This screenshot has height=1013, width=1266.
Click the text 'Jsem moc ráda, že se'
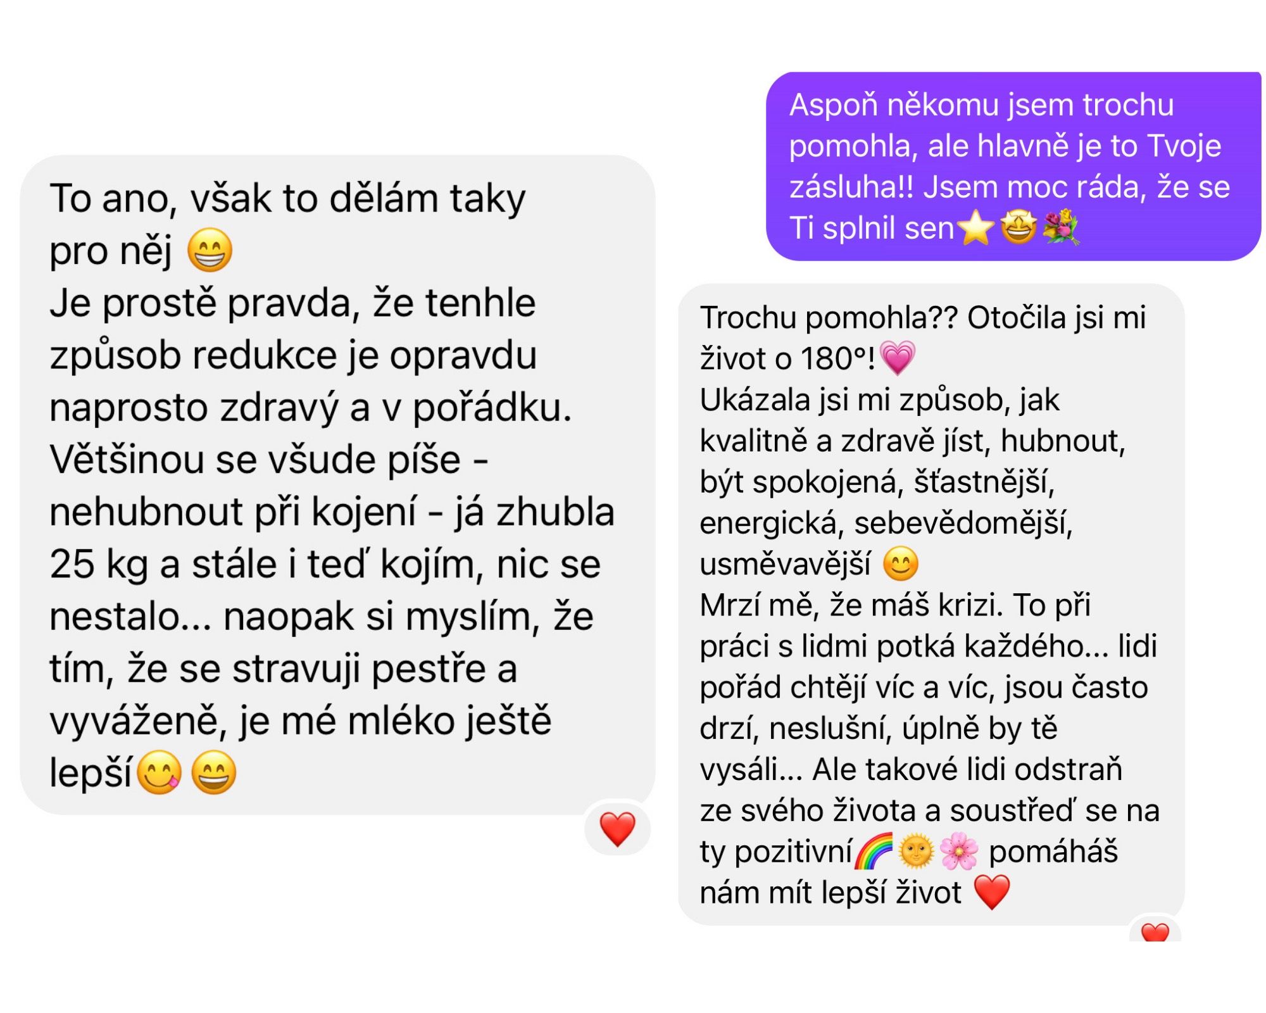pyautogui.click(x=1076, y=187)
